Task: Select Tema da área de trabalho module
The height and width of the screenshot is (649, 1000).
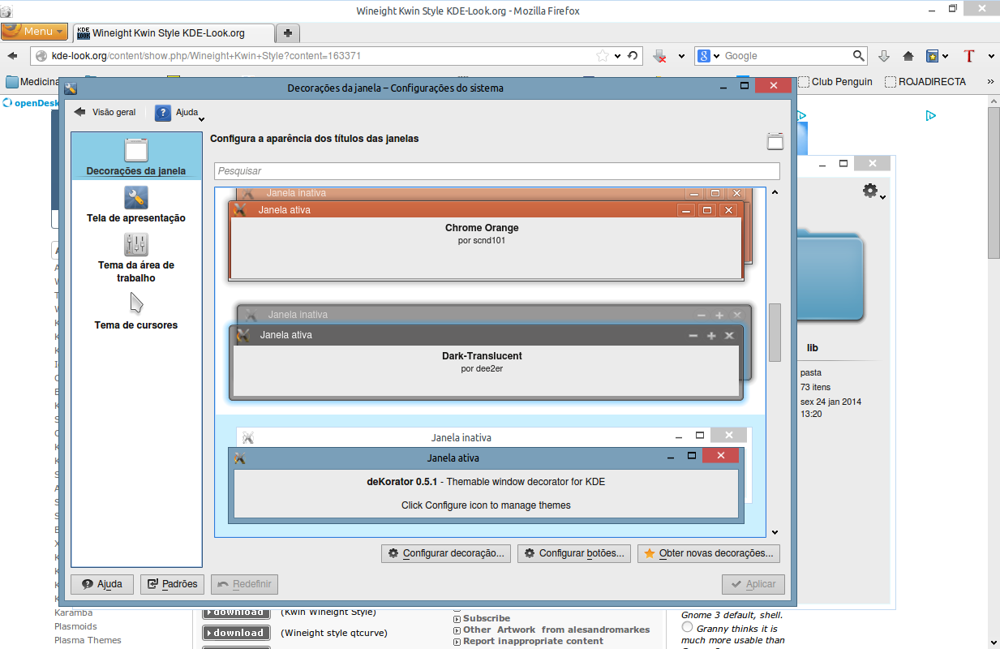Action: (x=136, y=257)
